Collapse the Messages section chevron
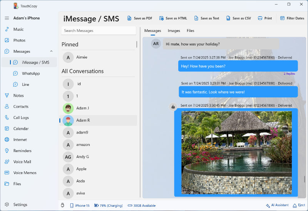 tap(51, 51)
